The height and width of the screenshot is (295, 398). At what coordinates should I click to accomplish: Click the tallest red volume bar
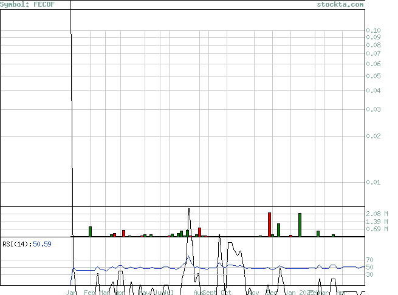(269, 225)
